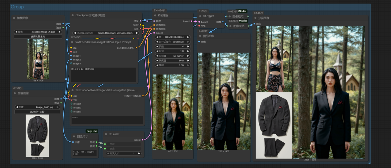Click 选择文件上传 under Image_fx (2).jpg

[x=37, y=112]
